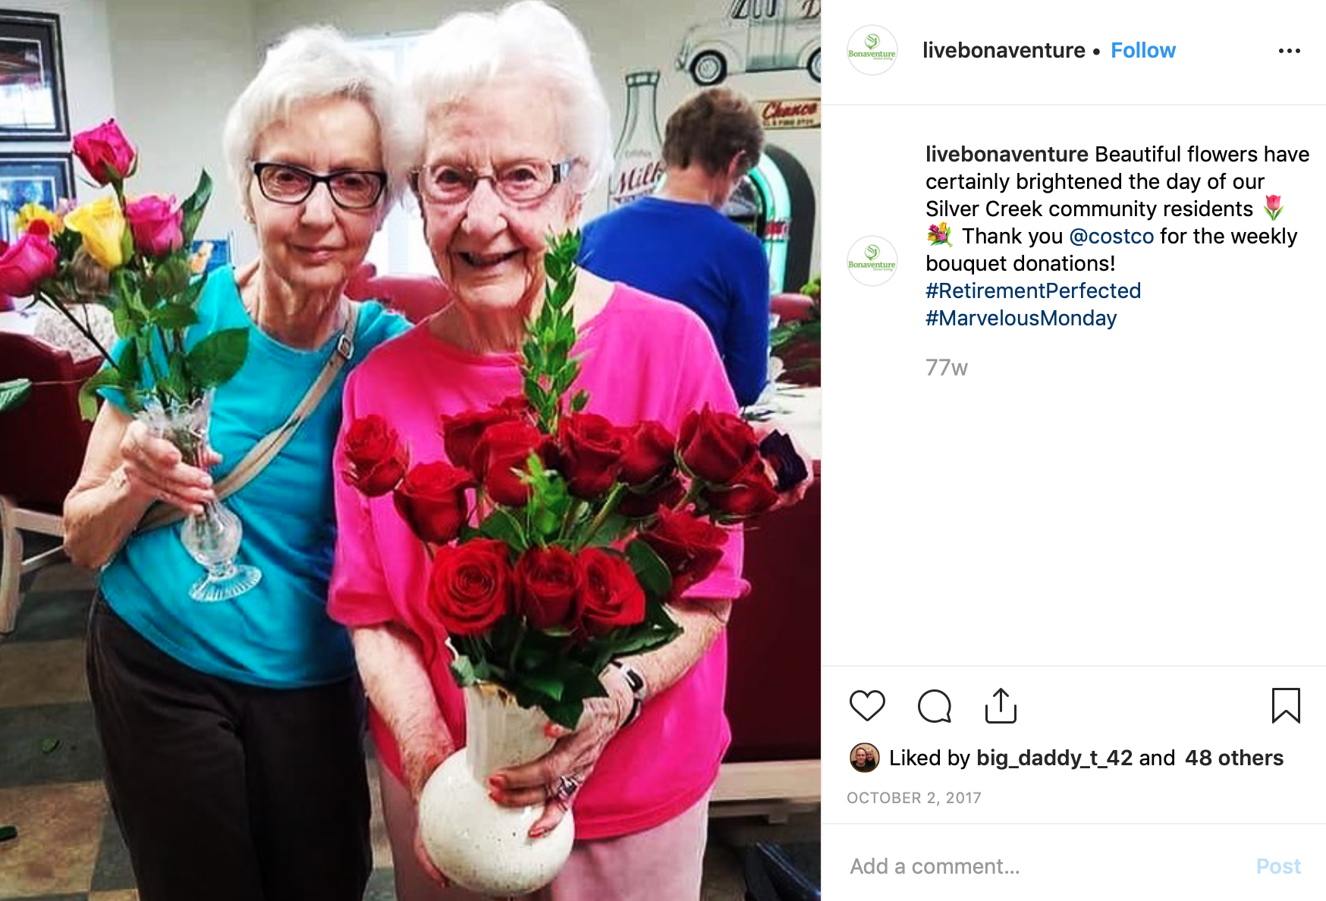Open the @costco mention link
The height and width of the screenshot is (901, 1326).
[x=1111, y=236]
